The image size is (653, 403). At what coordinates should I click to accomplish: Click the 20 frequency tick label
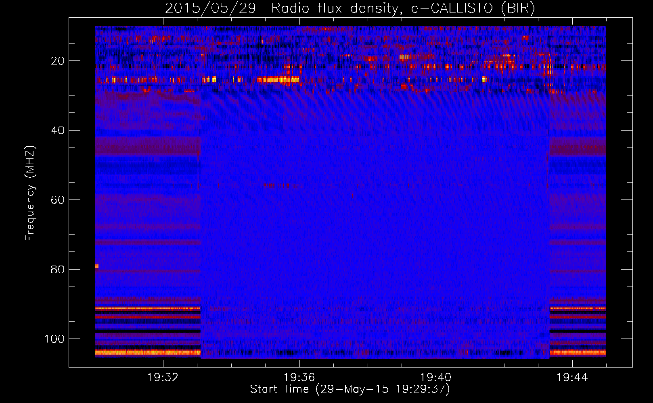coord(58,61)
